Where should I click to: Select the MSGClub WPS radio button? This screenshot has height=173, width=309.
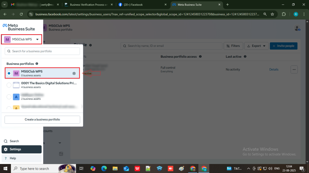(x=9, y=73)
